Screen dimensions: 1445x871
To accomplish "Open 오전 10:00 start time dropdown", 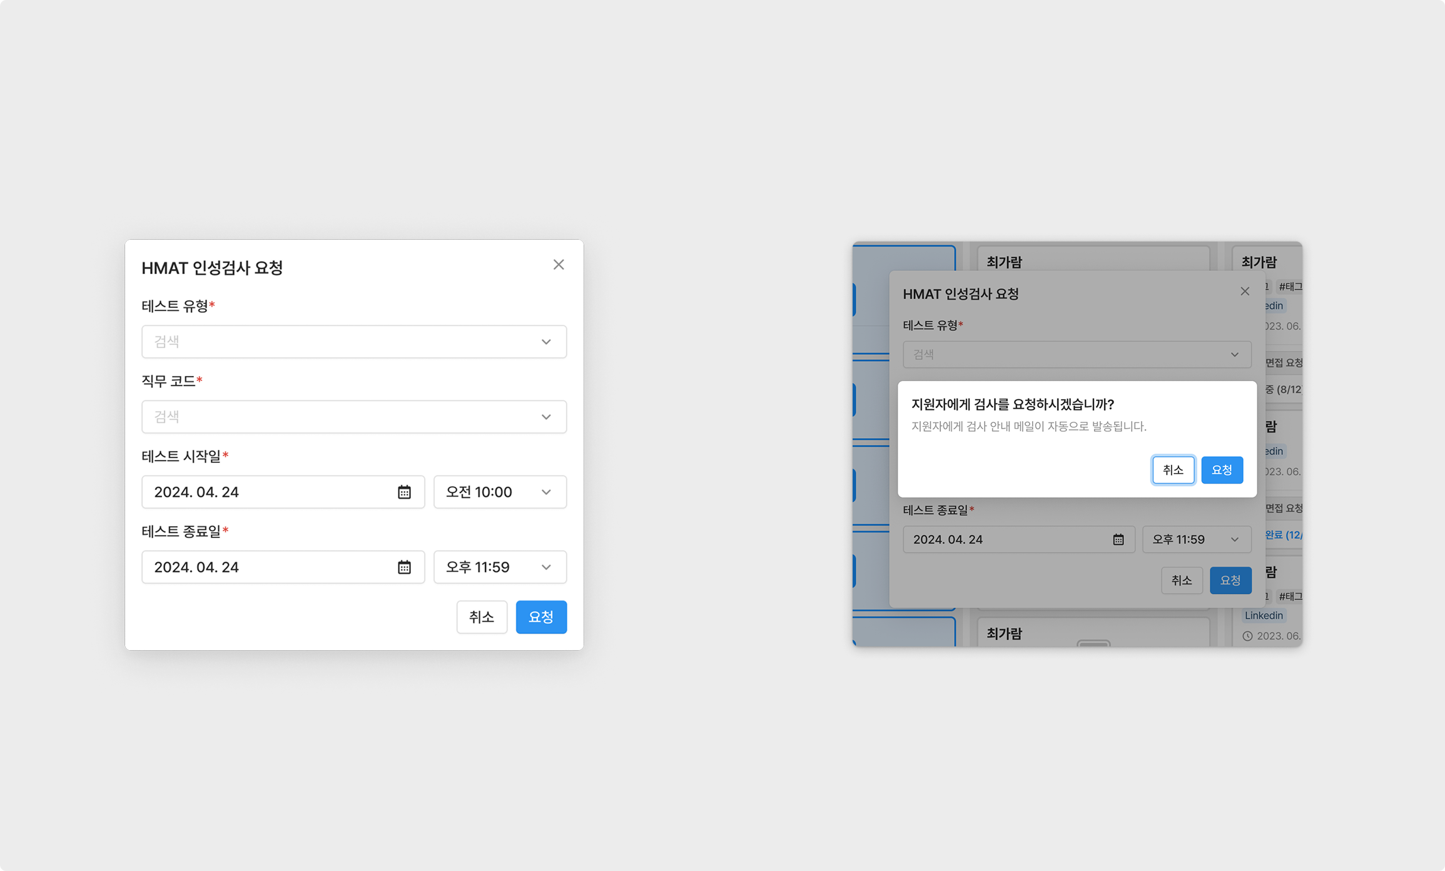I will coord(500,492).
